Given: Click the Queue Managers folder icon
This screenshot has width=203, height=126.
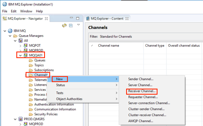Looking at the screenshot, I should pos(16,36).
